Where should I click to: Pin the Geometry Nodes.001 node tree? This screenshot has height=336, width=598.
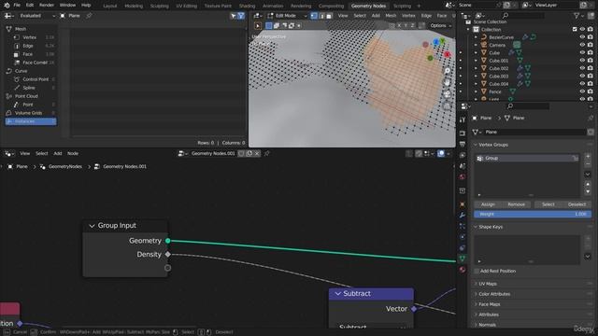[266, 153]
